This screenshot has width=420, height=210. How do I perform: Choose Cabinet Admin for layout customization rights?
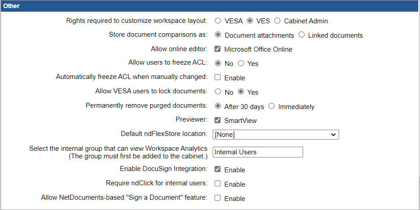pos(277,21)
